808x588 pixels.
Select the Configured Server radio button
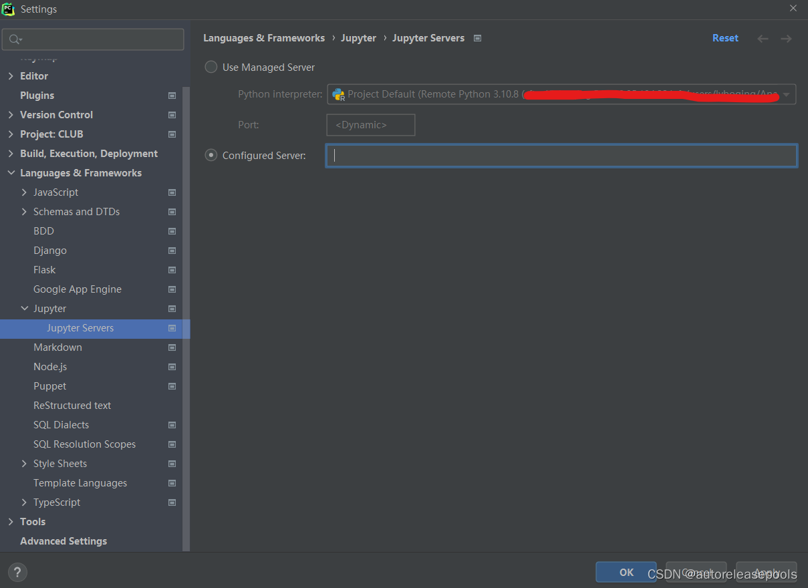211,155
